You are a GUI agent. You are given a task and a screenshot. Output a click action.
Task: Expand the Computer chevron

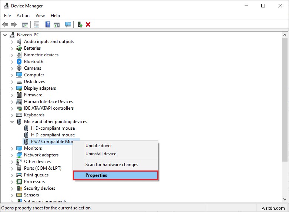(12, 75)
